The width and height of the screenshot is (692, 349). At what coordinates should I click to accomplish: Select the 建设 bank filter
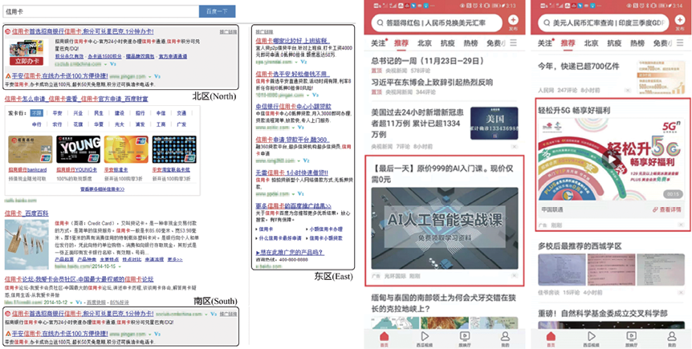click(x=120, y=113)
